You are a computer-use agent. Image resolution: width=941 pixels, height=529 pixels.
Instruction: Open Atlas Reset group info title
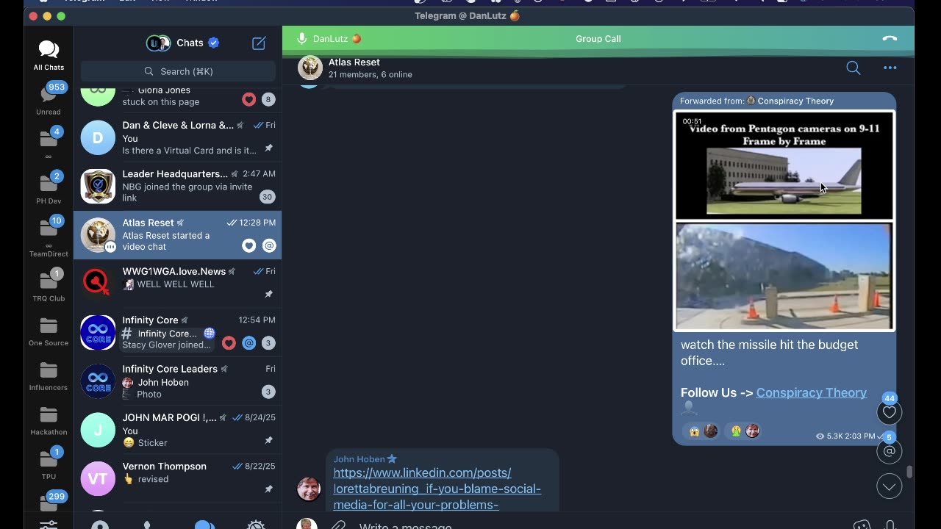click(354, 62)
